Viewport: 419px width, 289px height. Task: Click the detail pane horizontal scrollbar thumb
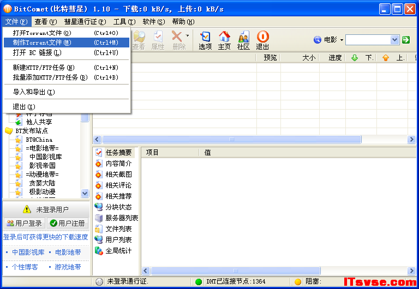coord(236,271)
